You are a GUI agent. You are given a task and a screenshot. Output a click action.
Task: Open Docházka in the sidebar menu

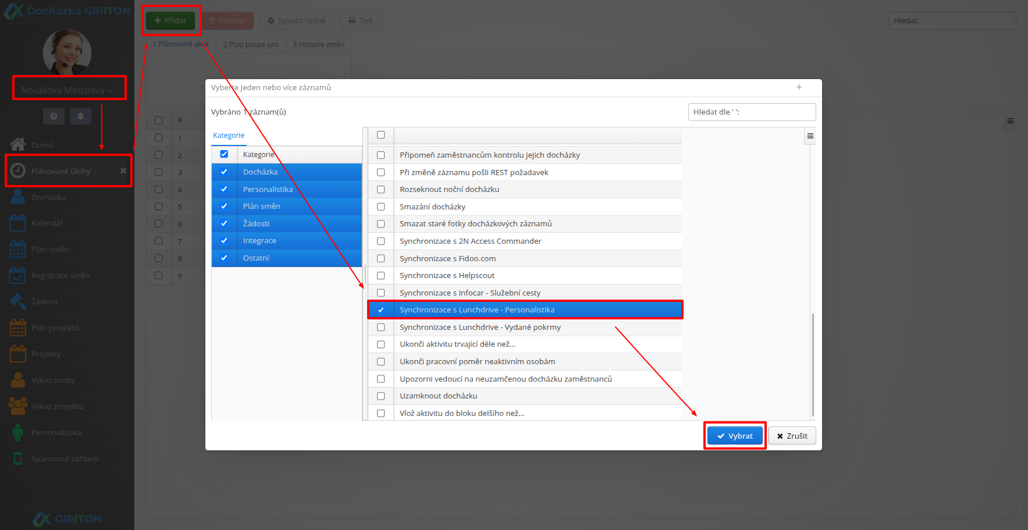click(x=49, y=197)
